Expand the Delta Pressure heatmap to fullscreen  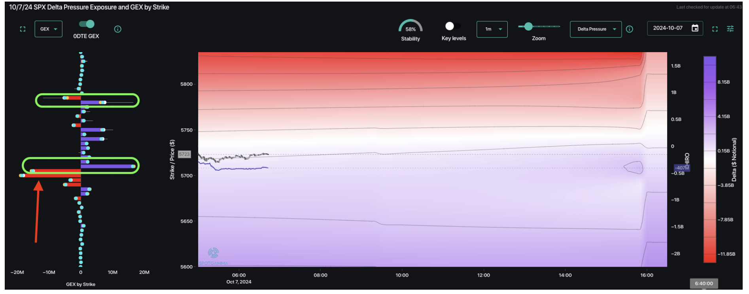point(715,29)
